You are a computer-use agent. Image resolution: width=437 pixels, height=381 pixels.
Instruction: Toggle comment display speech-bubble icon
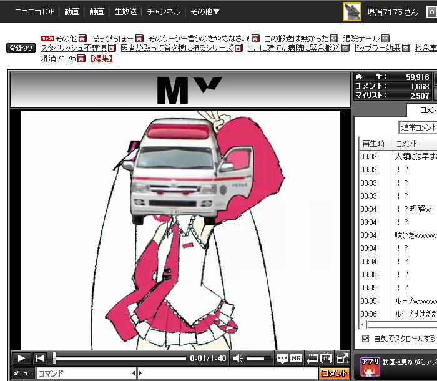click(282, 358)
